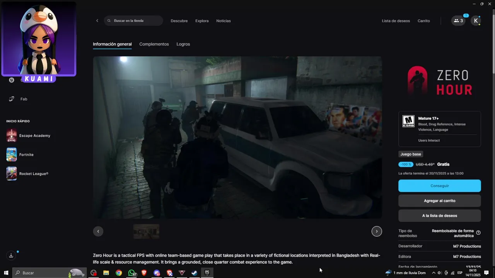Image resolution: width=495 pixels, height=278 pixels.
Task: Open Windows notification center icon
Action: pos(486,273)
